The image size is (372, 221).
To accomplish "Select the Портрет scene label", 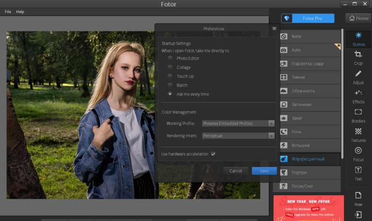I will pos(299,172).
